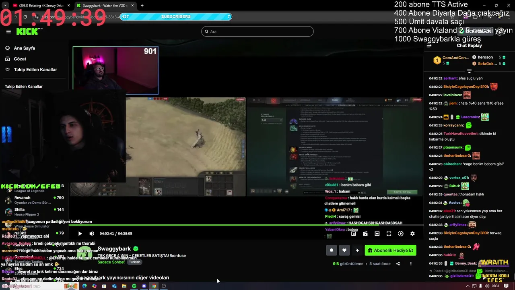
Task: Open the browser tab search dropdown
Action: pyautogui.click(x=5, y=5)
